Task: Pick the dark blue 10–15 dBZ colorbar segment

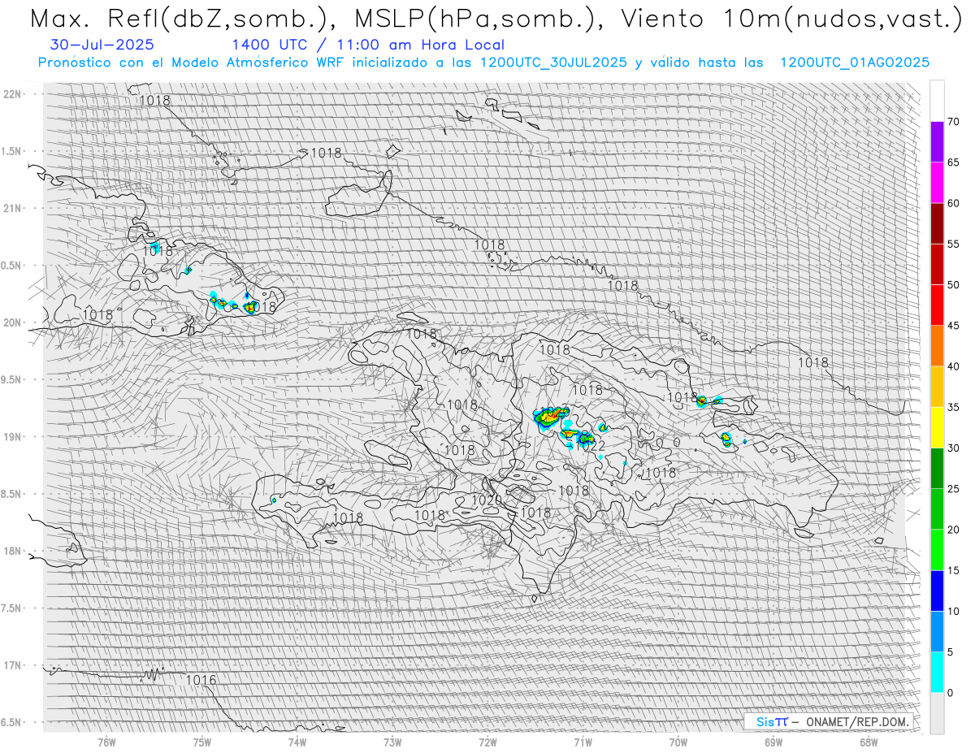Action: (937, 591)
